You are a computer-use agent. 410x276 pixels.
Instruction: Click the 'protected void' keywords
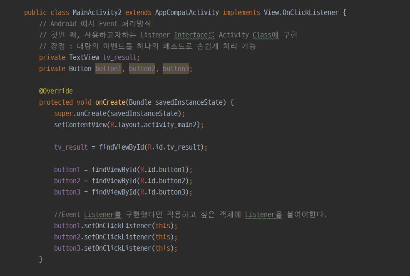(x=65, y=102)
